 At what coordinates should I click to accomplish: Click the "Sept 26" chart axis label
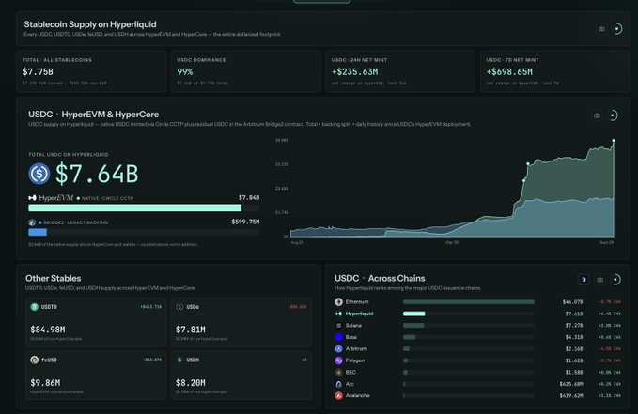click(x=606, y=242)
